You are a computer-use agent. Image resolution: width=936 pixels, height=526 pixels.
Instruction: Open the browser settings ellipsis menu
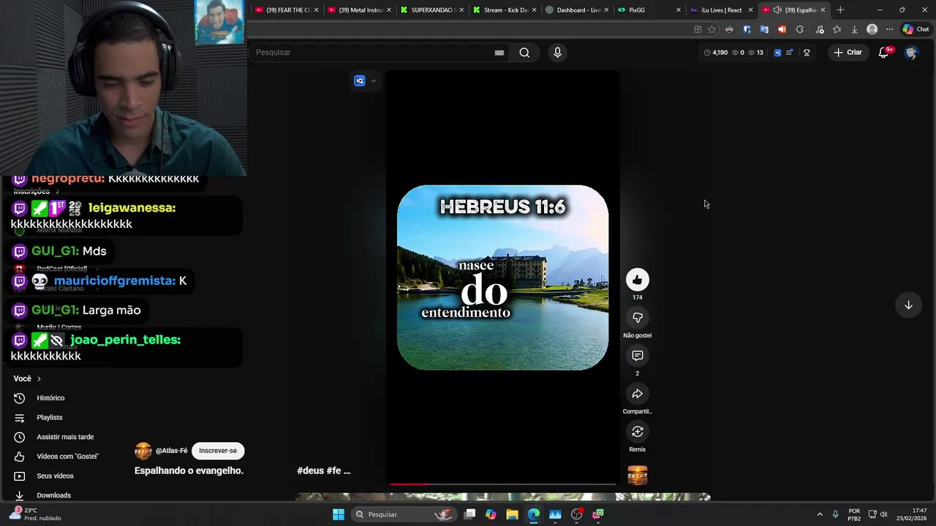pos(889,29)
